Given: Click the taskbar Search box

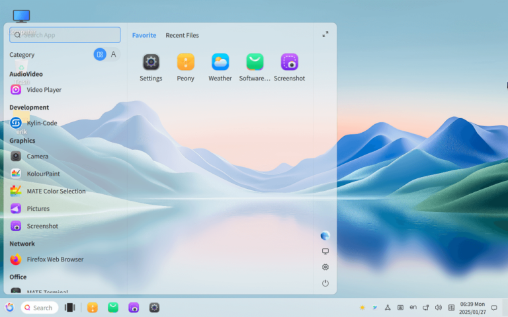Looking at the screenshot, I should tap(40, 308).
